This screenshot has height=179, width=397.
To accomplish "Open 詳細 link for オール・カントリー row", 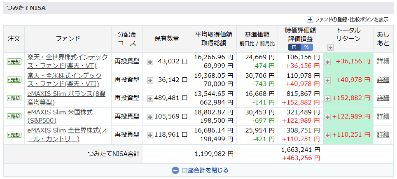I will tap(383, 135).
